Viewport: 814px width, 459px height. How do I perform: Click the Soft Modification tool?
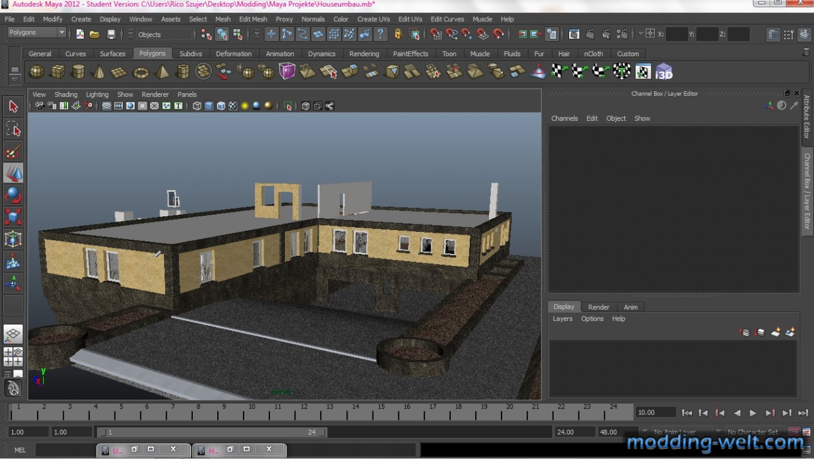(13, 261)
